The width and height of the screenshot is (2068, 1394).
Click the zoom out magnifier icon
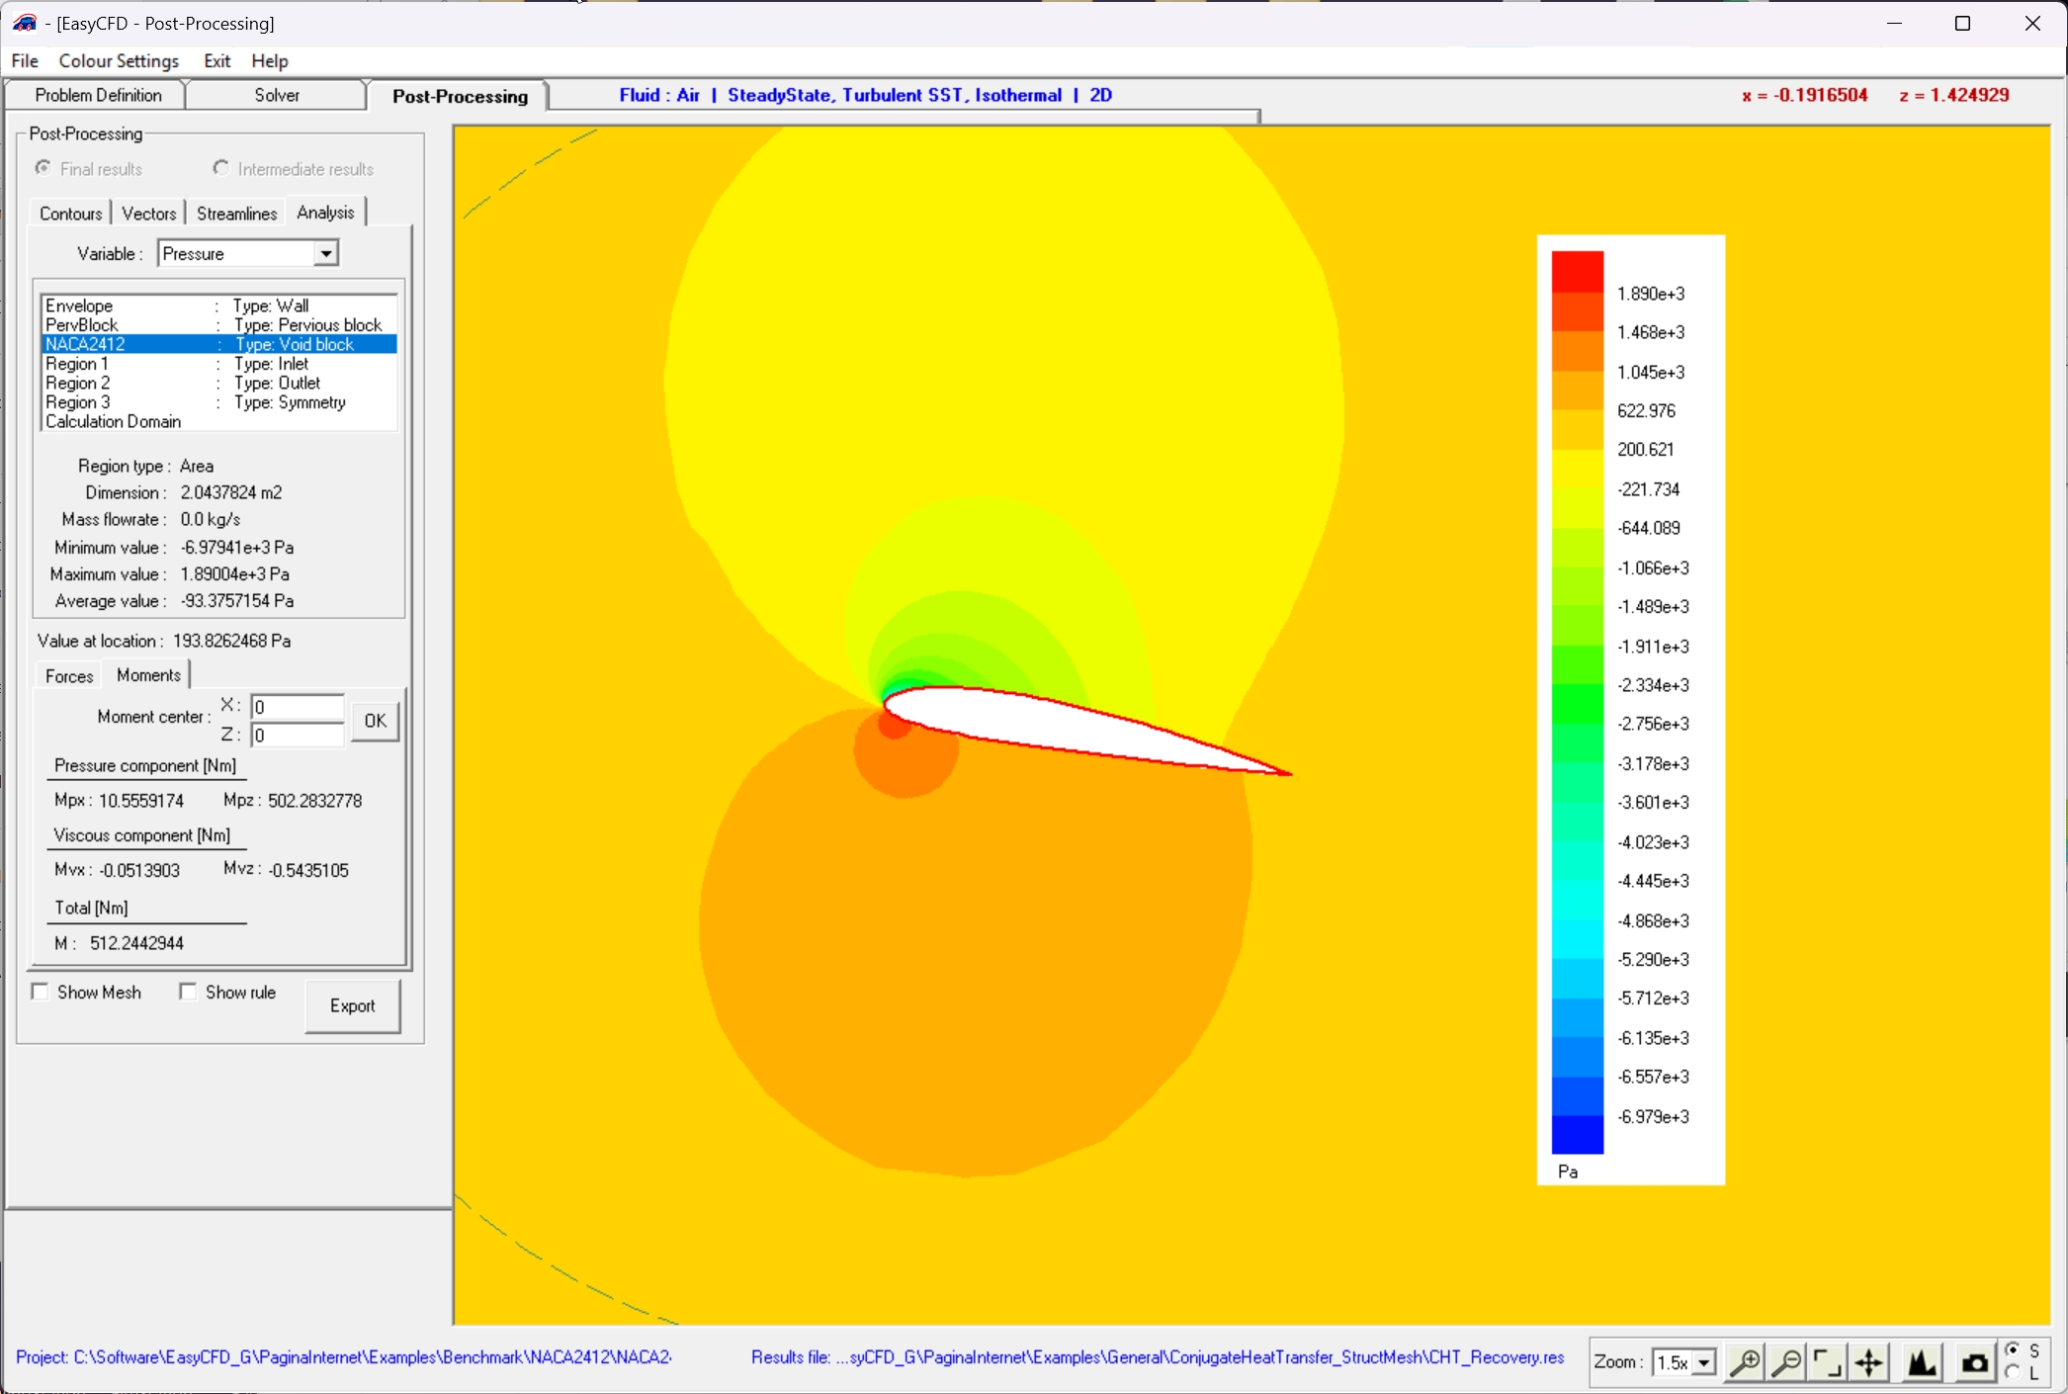1786,1362
